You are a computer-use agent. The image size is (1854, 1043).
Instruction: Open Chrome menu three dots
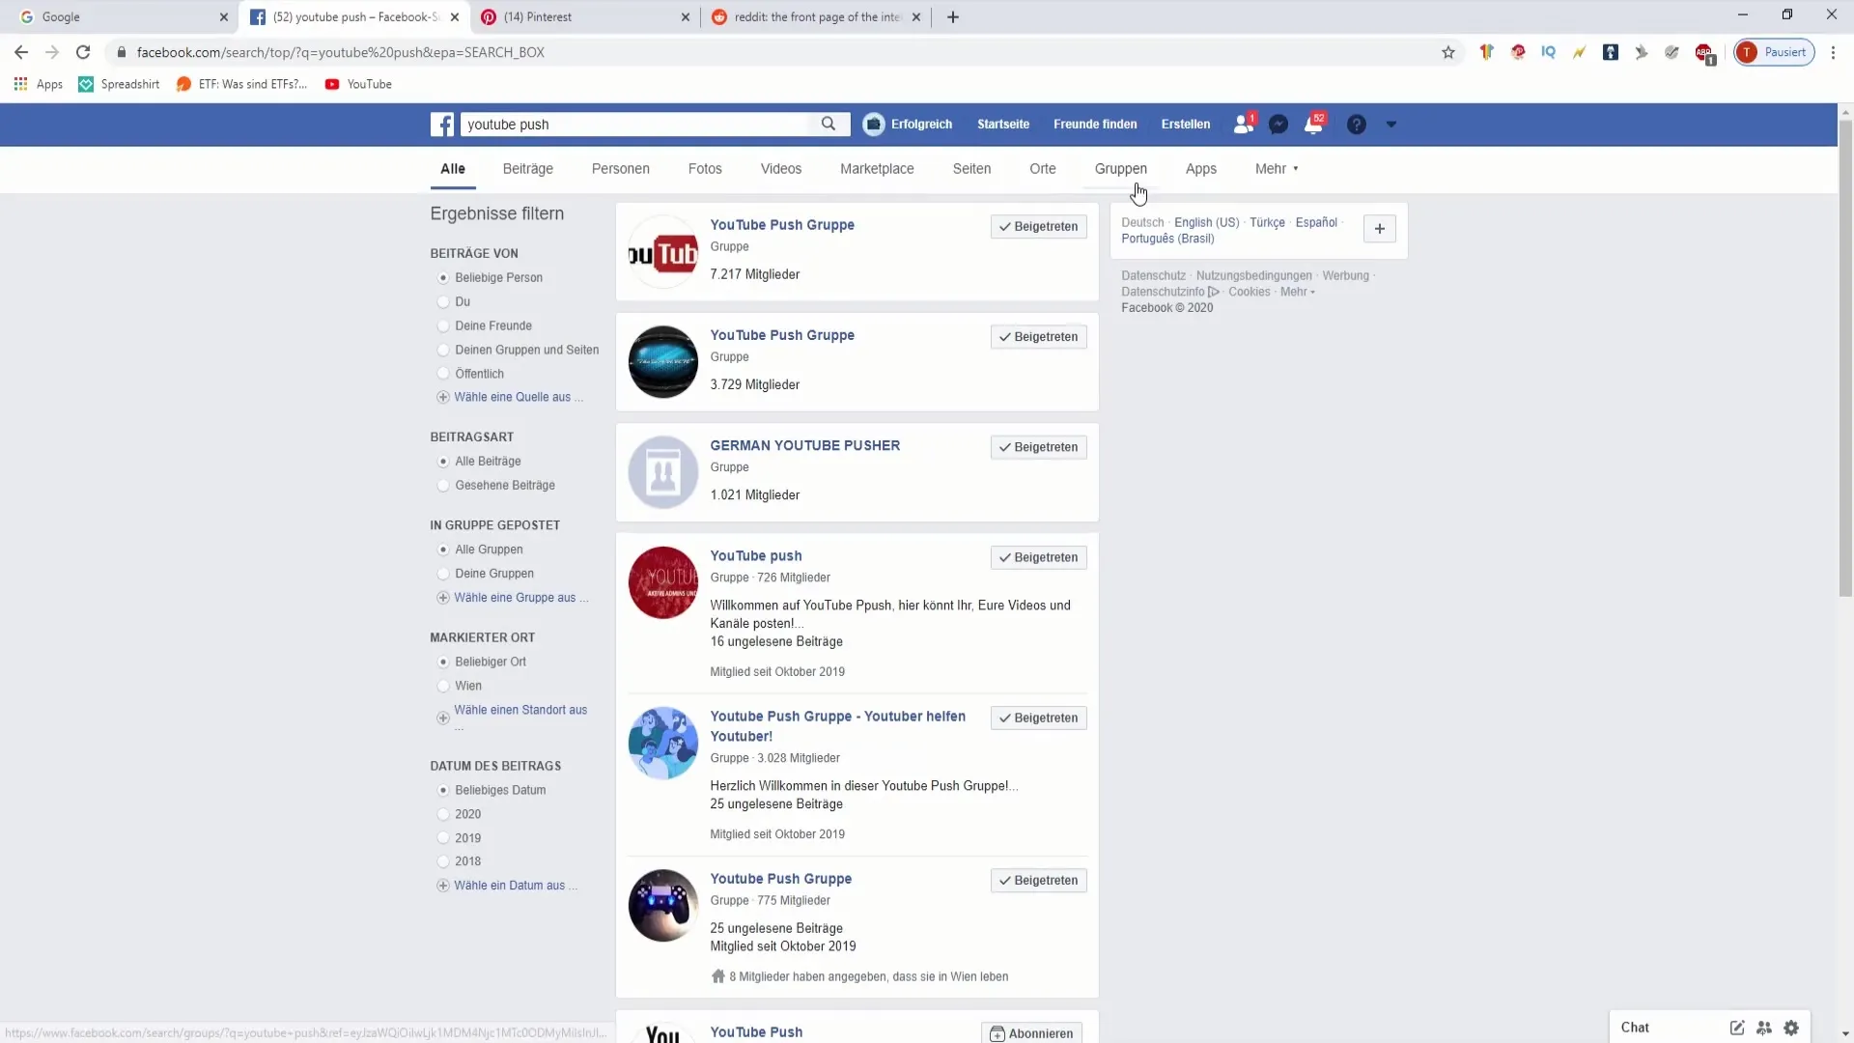coord(1833,52)
